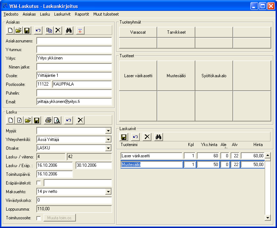This screenshot has height=228, width=277.
Task: Click the smiley face icon in Asiakas
Action: 80,30
